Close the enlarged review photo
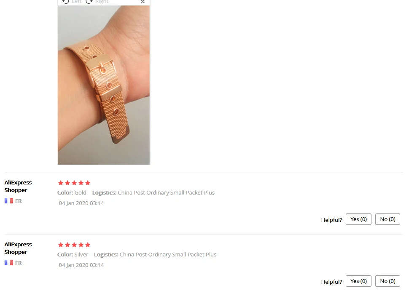 click(x=143, y=2)
